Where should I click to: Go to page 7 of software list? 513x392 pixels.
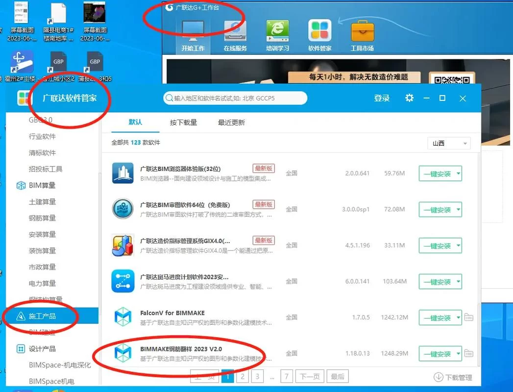tap(287, 376)
